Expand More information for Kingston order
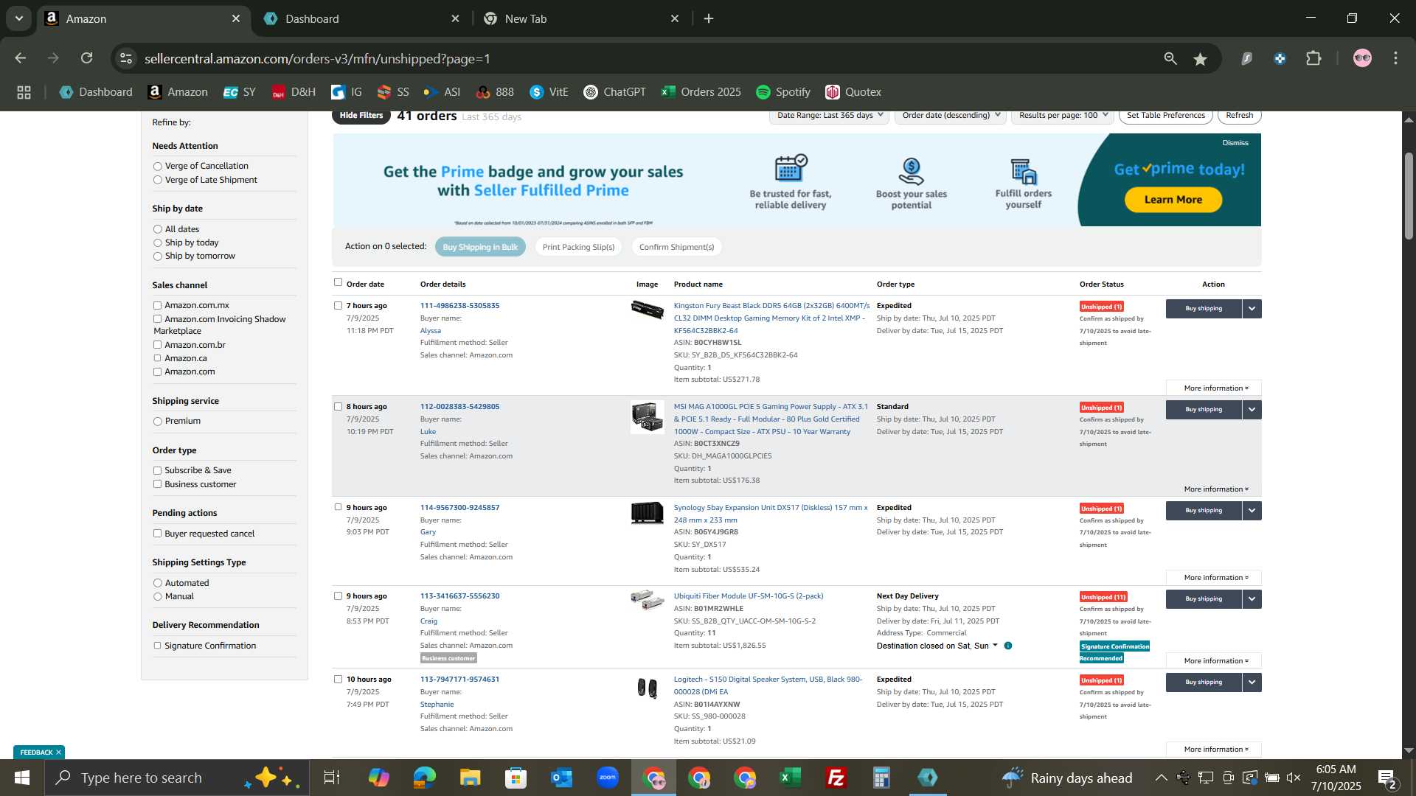Screen dimensions: 1416x796 tap(1214, 388)
